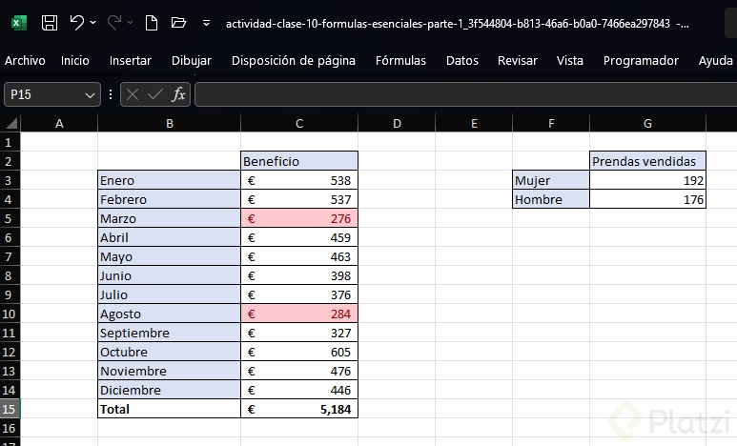The width and height of the screenshot is (737, 446).
Task: Select the Total value cell 5,184
Action: [x=299, y=409]
